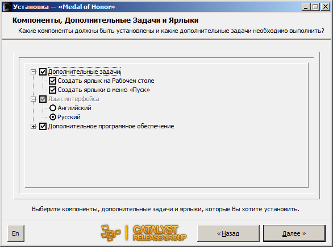The image size is (333, 247).
Task: Select the Английский radio button
Action: 53,108
